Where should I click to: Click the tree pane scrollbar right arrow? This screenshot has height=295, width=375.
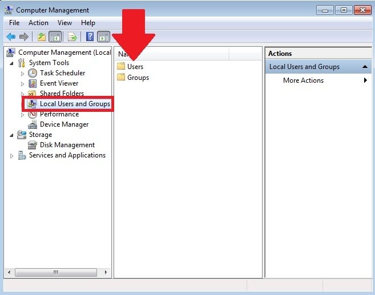tap(106, 272)
